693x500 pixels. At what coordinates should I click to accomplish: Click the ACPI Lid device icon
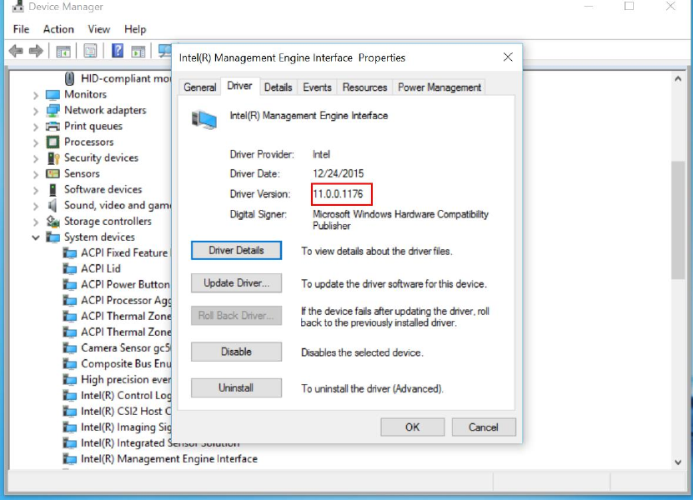(70, 269)
